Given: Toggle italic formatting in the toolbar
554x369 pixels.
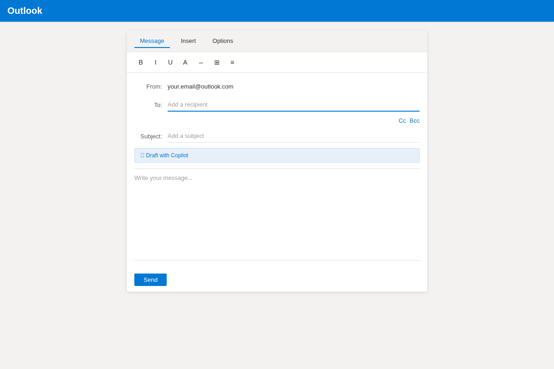Looking at the screenshot, I should coord(155,62).
